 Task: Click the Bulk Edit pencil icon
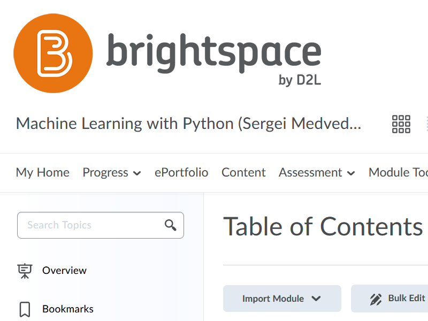(x=376, y=299)
